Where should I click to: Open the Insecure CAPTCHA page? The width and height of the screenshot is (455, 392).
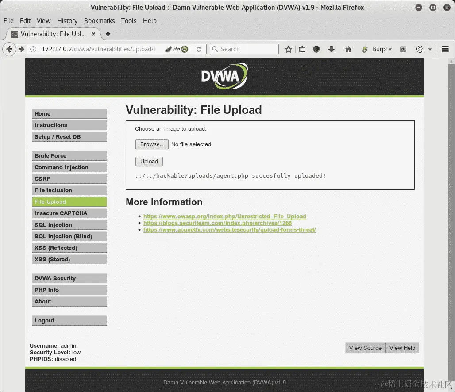[69, 213]
